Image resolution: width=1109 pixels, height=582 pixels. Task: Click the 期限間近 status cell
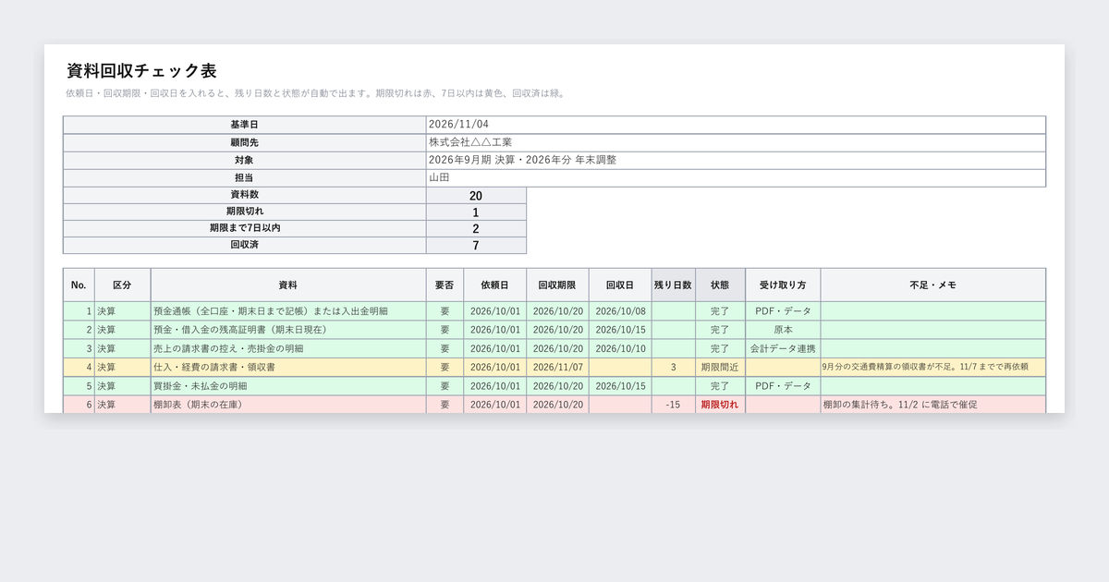click(720, 368)
